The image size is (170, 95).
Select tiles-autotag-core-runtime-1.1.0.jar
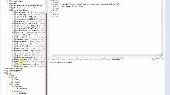pyautogui.click(x=28, y=64)
